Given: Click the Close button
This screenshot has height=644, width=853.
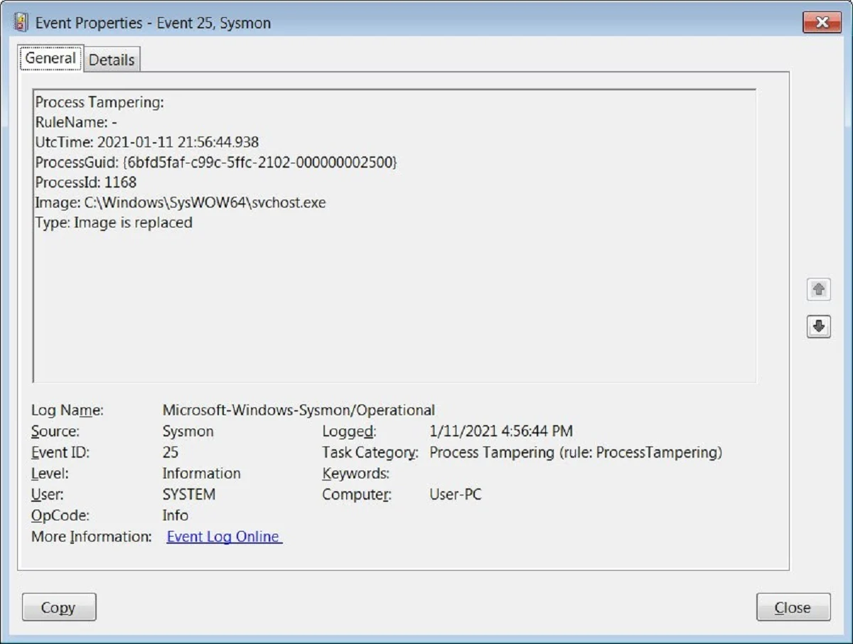Looking at the screenshot, I should click(x=793, y=608).
